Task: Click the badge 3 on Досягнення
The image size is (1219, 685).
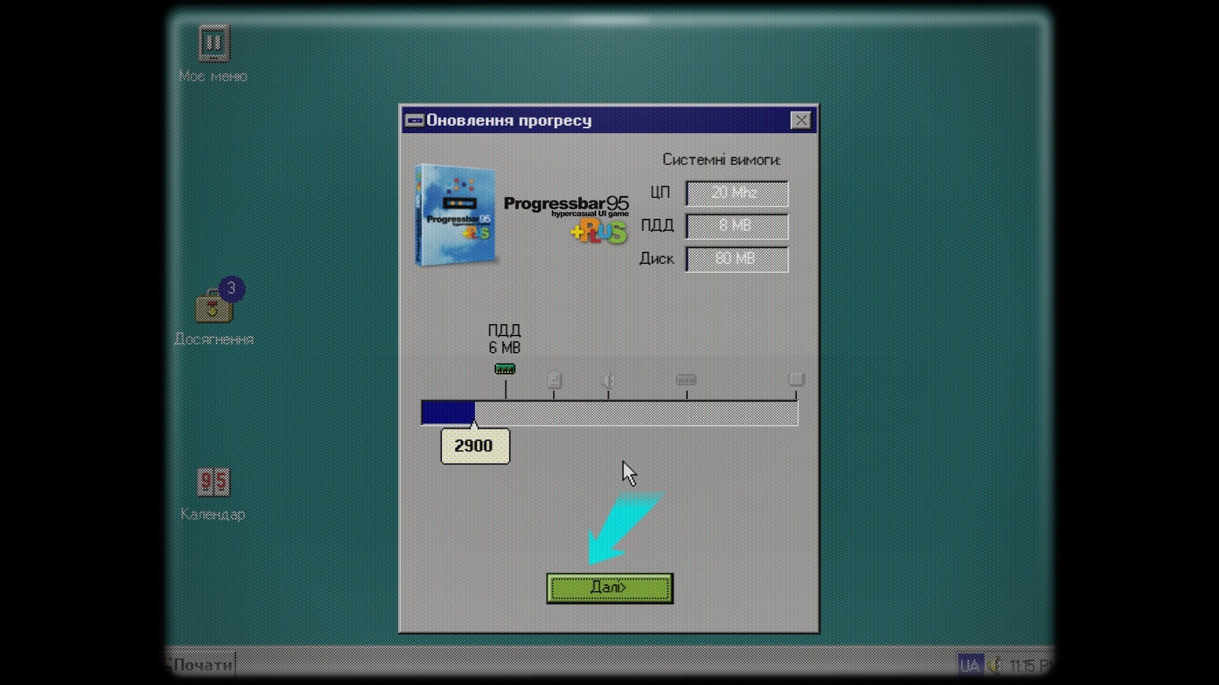Action: point(232,289)
